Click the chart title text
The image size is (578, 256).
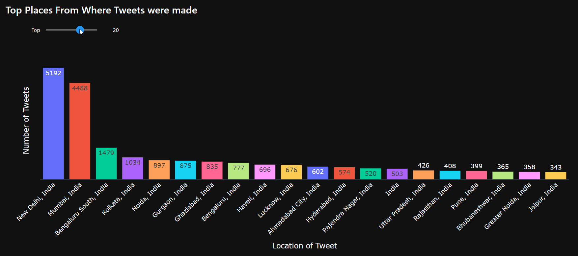pos(101,10)
